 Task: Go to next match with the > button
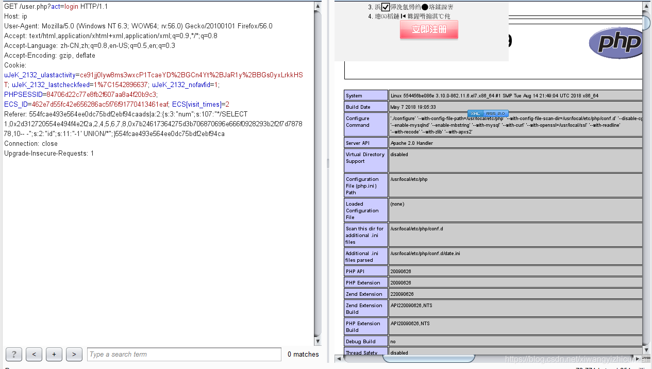tap(74, 354)
